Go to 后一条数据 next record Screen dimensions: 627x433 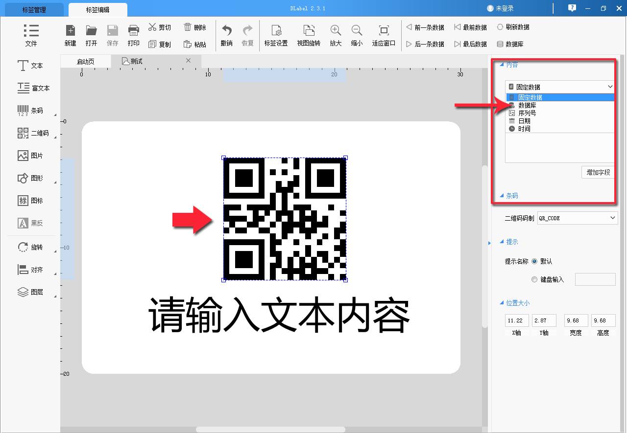coord(425,44)
